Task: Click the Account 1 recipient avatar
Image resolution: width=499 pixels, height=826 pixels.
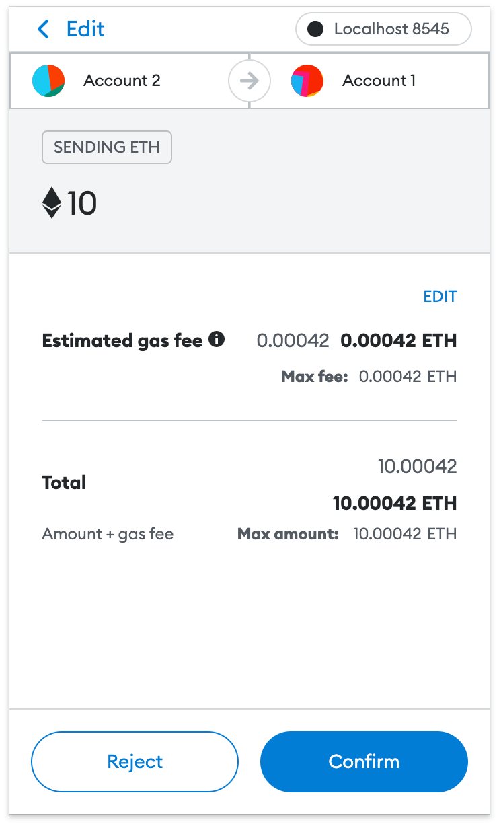Action: [307, 81]
